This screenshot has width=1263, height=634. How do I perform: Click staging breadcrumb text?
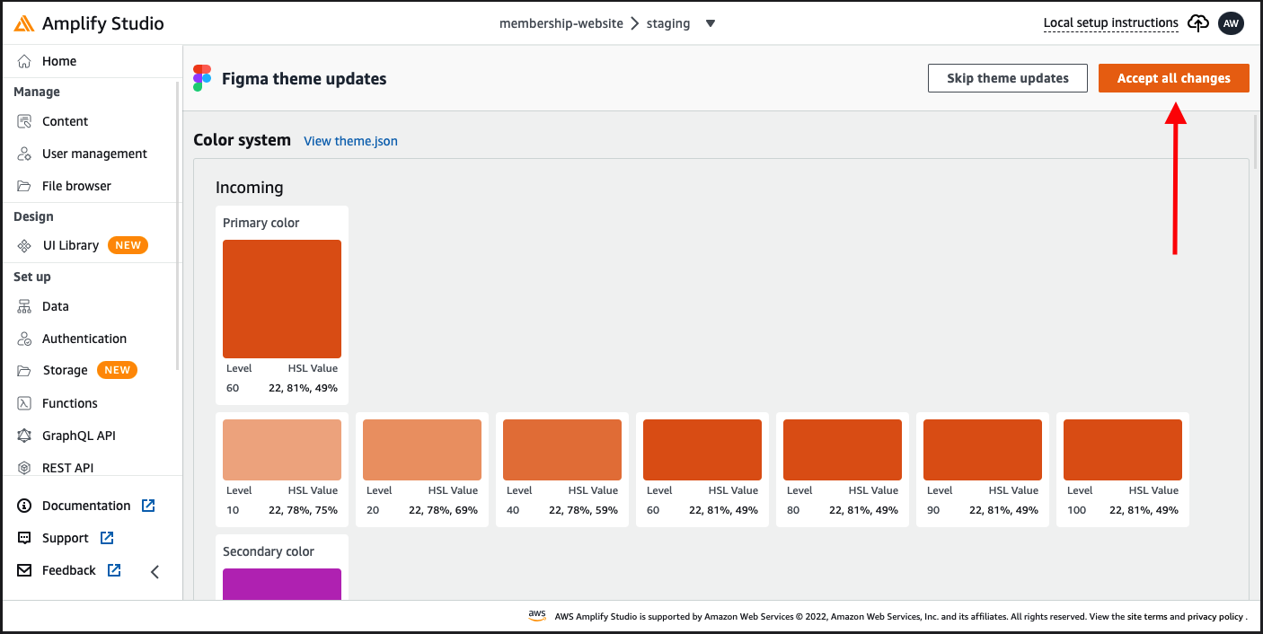click(668, 23)
